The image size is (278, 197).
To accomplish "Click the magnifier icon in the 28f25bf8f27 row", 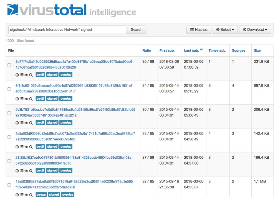I will [31, 171].
